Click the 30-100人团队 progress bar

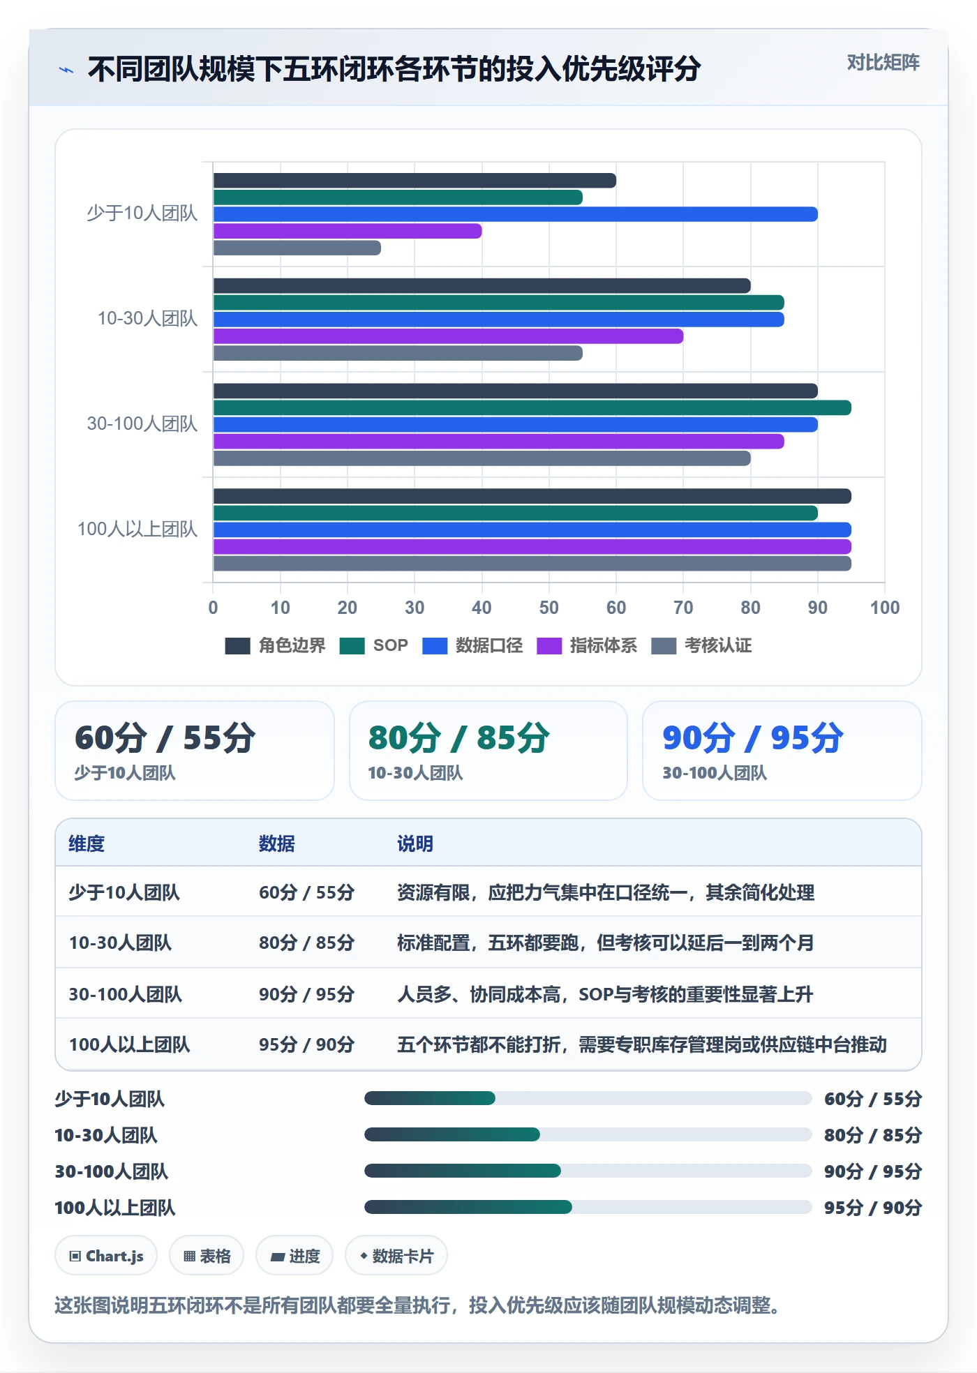(x=588, y=1171)
